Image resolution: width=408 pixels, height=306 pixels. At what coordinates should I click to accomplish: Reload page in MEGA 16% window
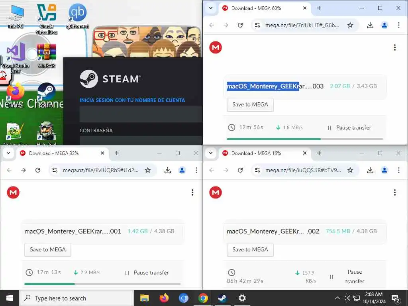240,170
